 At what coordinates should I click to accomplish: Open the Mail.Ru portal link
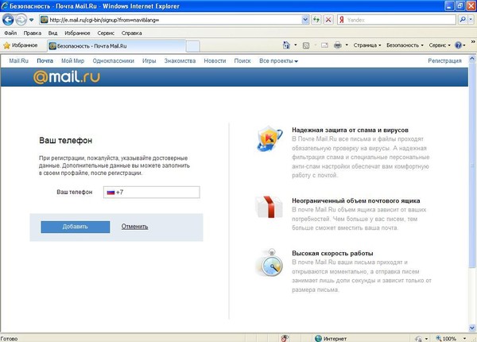[x=18, y=61]
